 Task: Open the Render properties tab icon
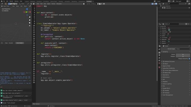click(159, 53)
